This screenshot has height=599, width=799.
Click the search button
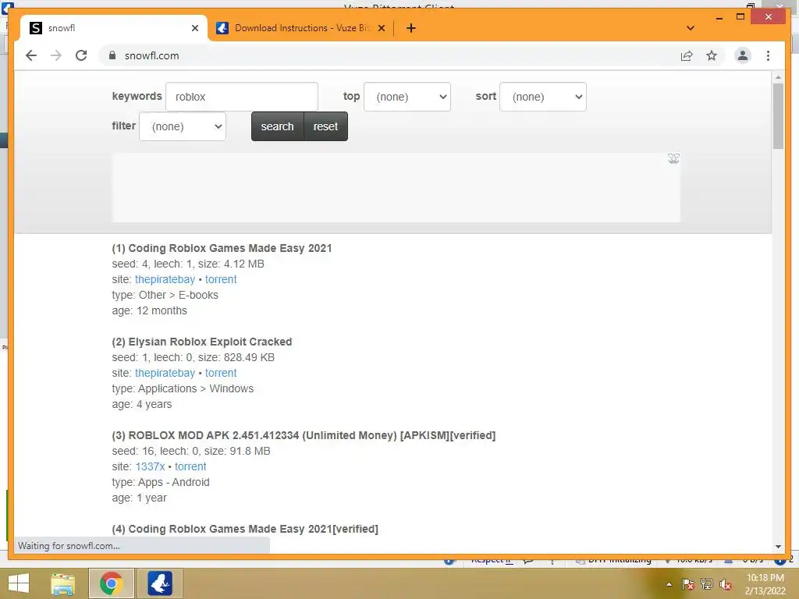pos(277,126)
